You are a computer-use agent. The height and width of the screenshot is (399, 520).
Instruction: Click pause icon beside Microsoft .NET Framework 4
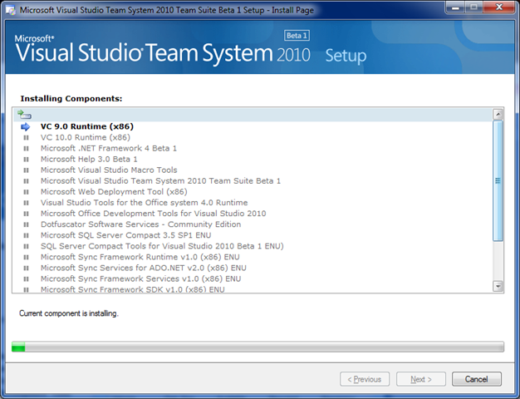(x=26, y=149)
